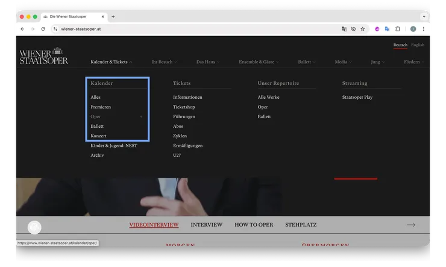Open the browser profile avatar

click(x=413, y=29)
